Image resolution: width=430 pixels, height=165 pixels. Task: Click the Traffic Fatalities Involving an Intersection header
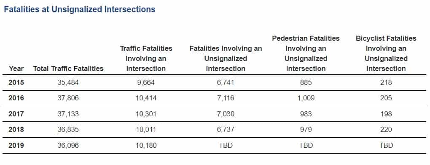[146, 58]
